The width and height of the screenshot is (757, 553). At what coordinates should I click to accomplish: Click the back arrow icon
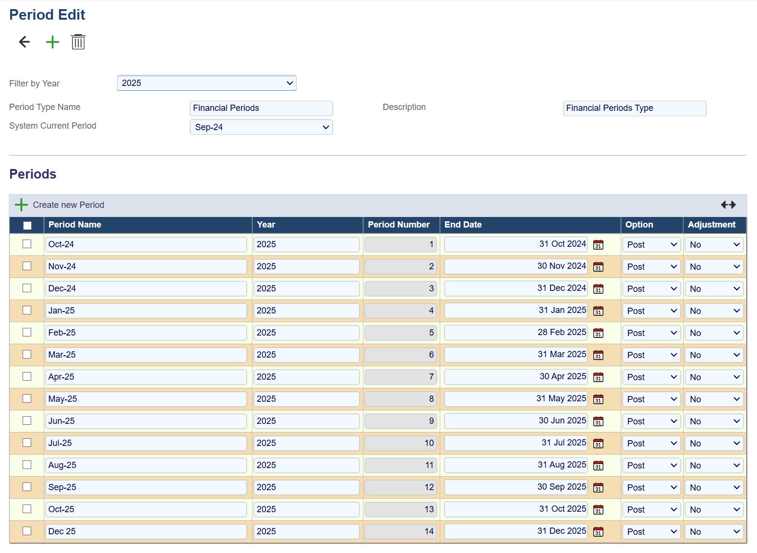click(24, 42)
